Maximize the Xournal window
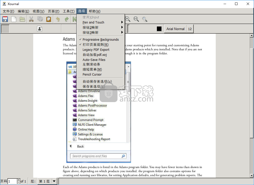 coord(236,4)
